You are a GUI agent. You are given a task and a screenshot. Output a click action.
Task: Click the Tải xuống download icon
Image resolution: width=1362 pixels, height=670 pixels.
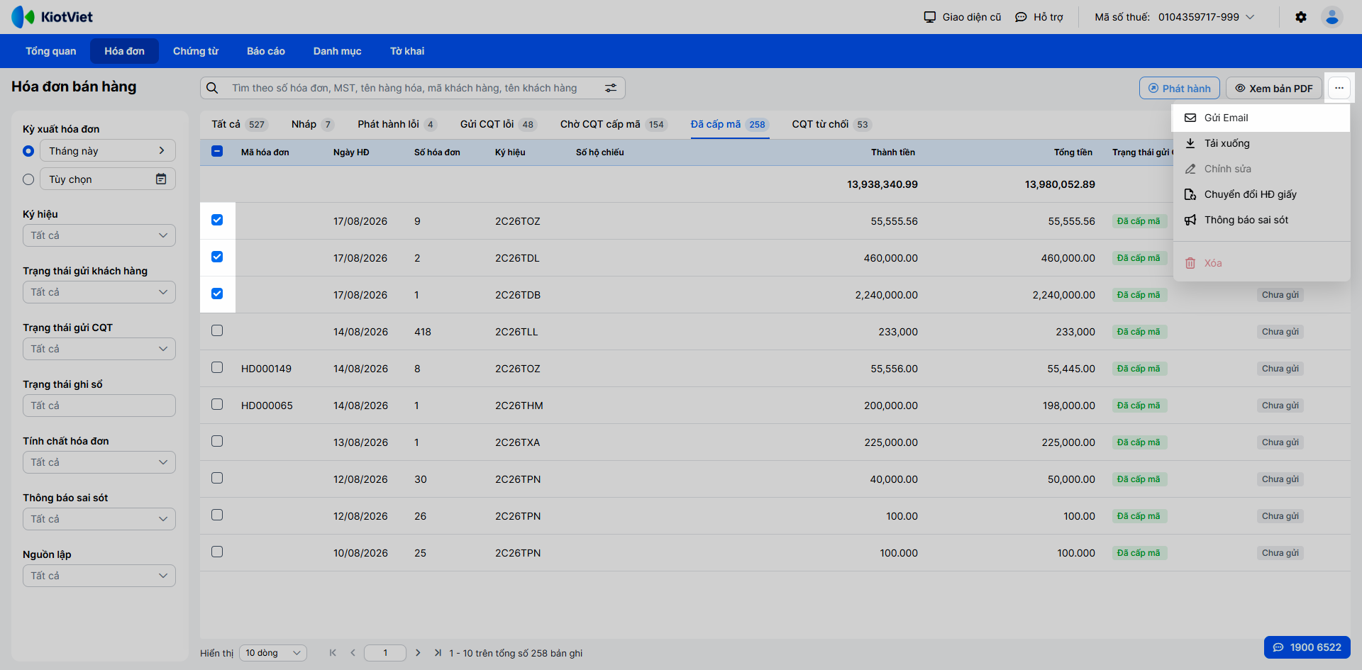[1190, 143]
